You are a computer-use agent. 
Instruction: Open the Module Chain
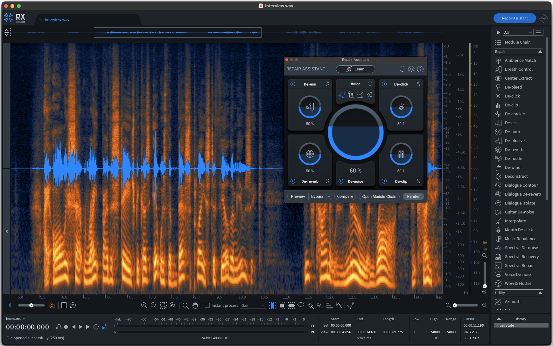[x=517, y=42]
